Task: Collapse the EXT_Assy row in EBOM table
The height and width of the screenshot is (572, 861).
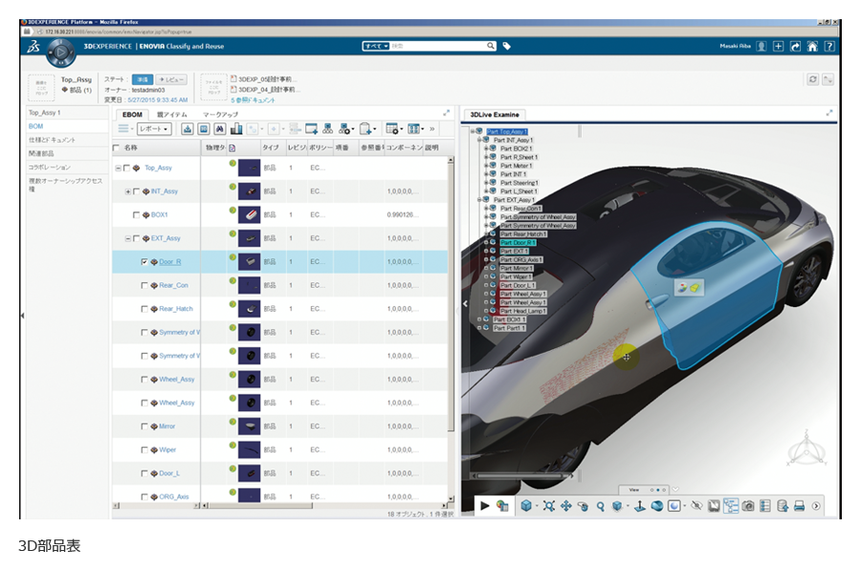Action: point(128,239)
